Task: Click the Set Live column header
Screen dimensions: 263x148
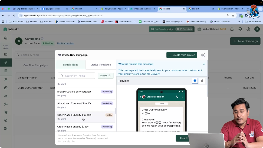Action: 249,78
